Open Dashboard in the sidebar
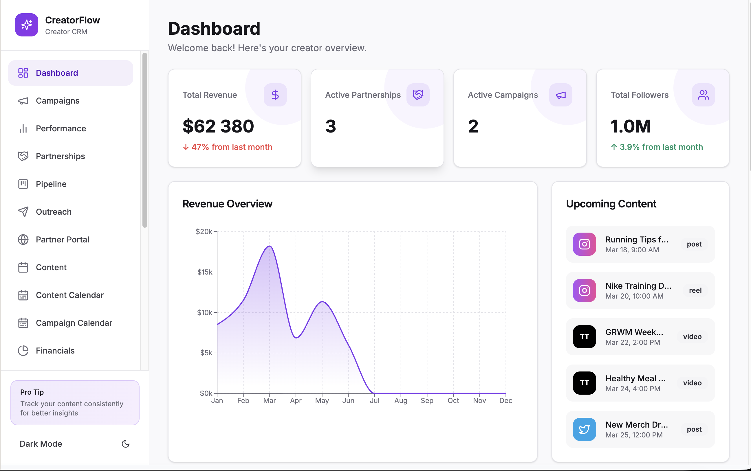751x471 pixels. click(x=70, y=73)
